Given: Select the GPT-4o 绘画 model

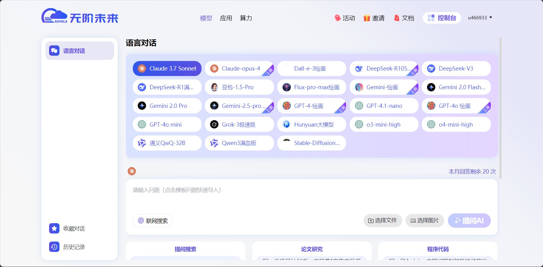Looking at the screenshot, I should [x=456, y=106].
